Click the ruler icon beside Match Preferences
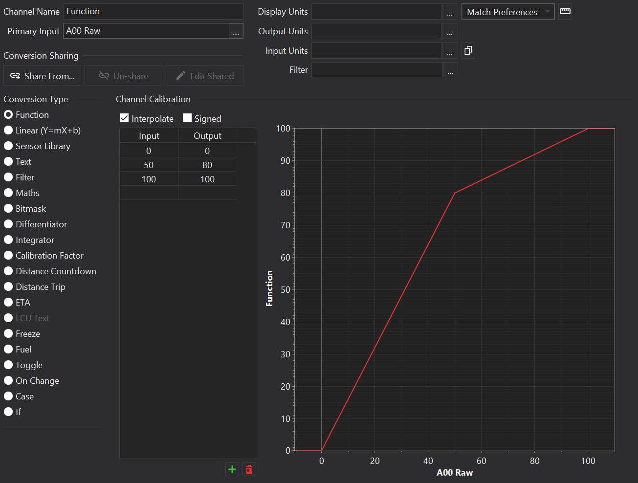Screen dimensions: 638x483 click(x=565, y=11)
